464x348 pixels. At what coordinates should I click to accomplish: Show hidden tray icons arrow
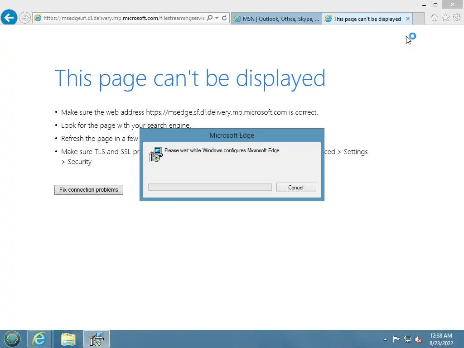point(385,339)
